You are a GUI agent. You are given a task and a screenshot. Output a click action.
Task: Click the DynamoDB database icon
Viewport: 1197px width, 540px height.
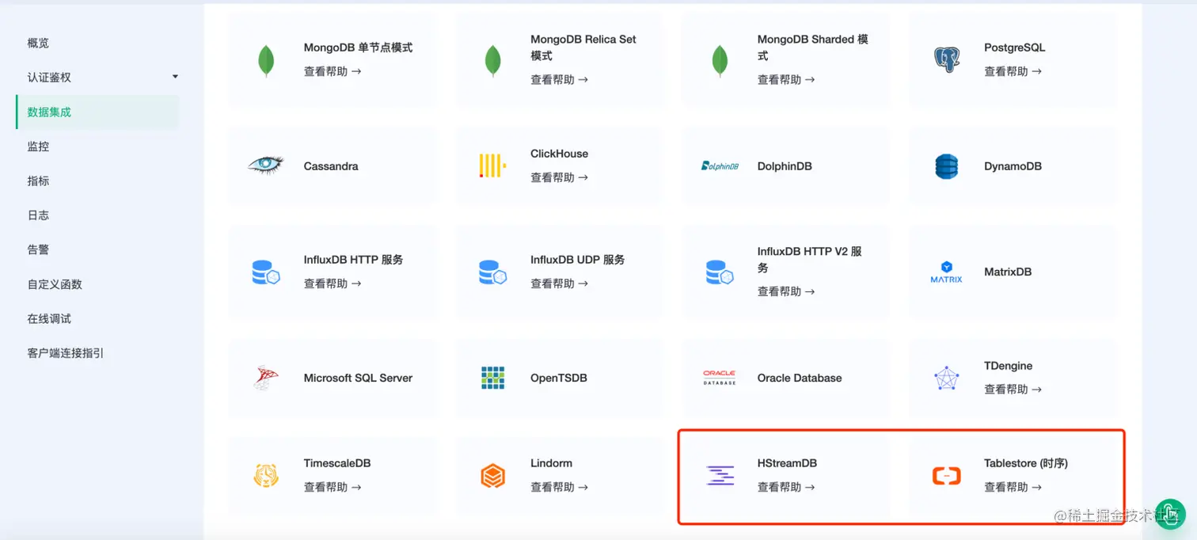(947, 166)
